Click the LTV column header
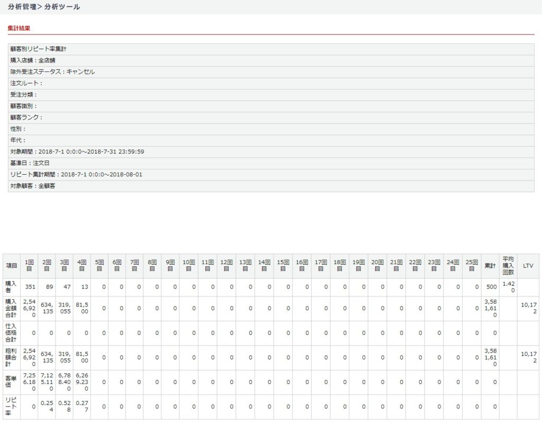Viewport: 542px width, 423px height. (x=528, y=266)
